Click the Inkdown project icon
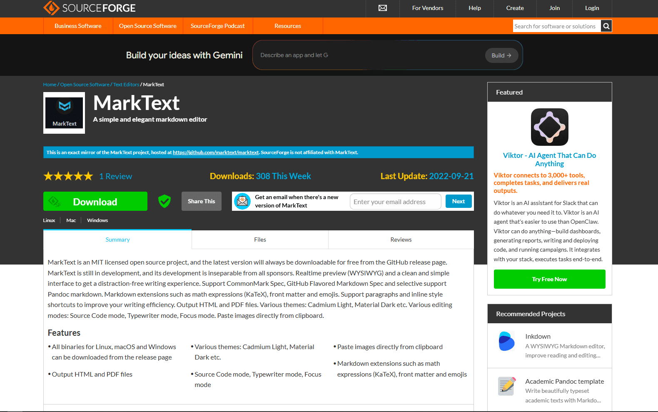 (507, 341)
